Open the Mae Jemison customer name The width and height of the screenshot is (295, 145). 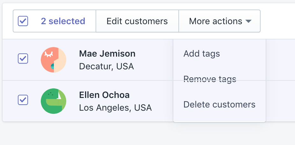[x=107, y=54]
